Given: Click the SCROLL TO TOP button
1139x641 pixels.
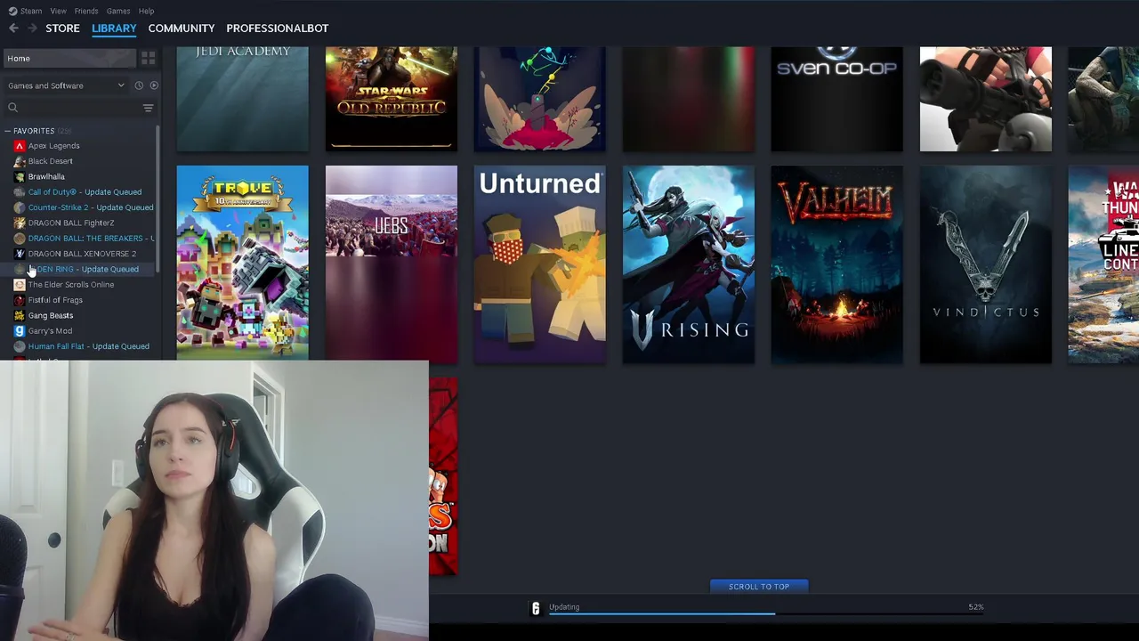Looking at the screenshot, I should 759,587.
